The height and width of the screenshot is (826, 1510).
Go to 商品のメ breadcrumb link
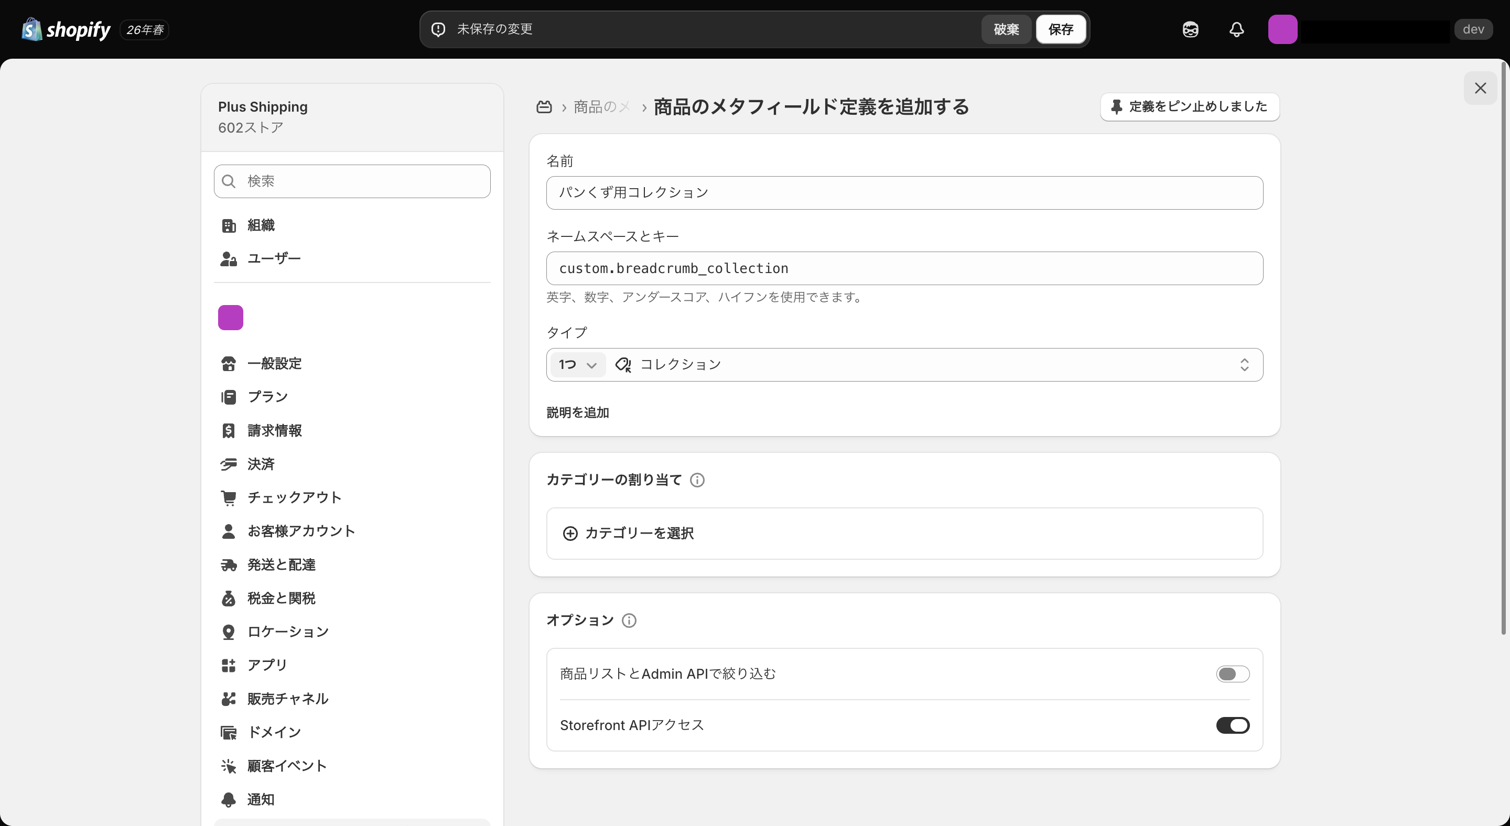(x=601, y=106)
